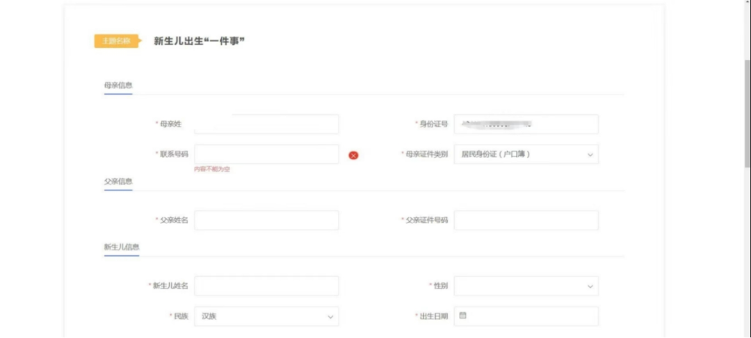Click the title 新生儿出生“一件事”
751x338 pixels.
click(200, 41)
